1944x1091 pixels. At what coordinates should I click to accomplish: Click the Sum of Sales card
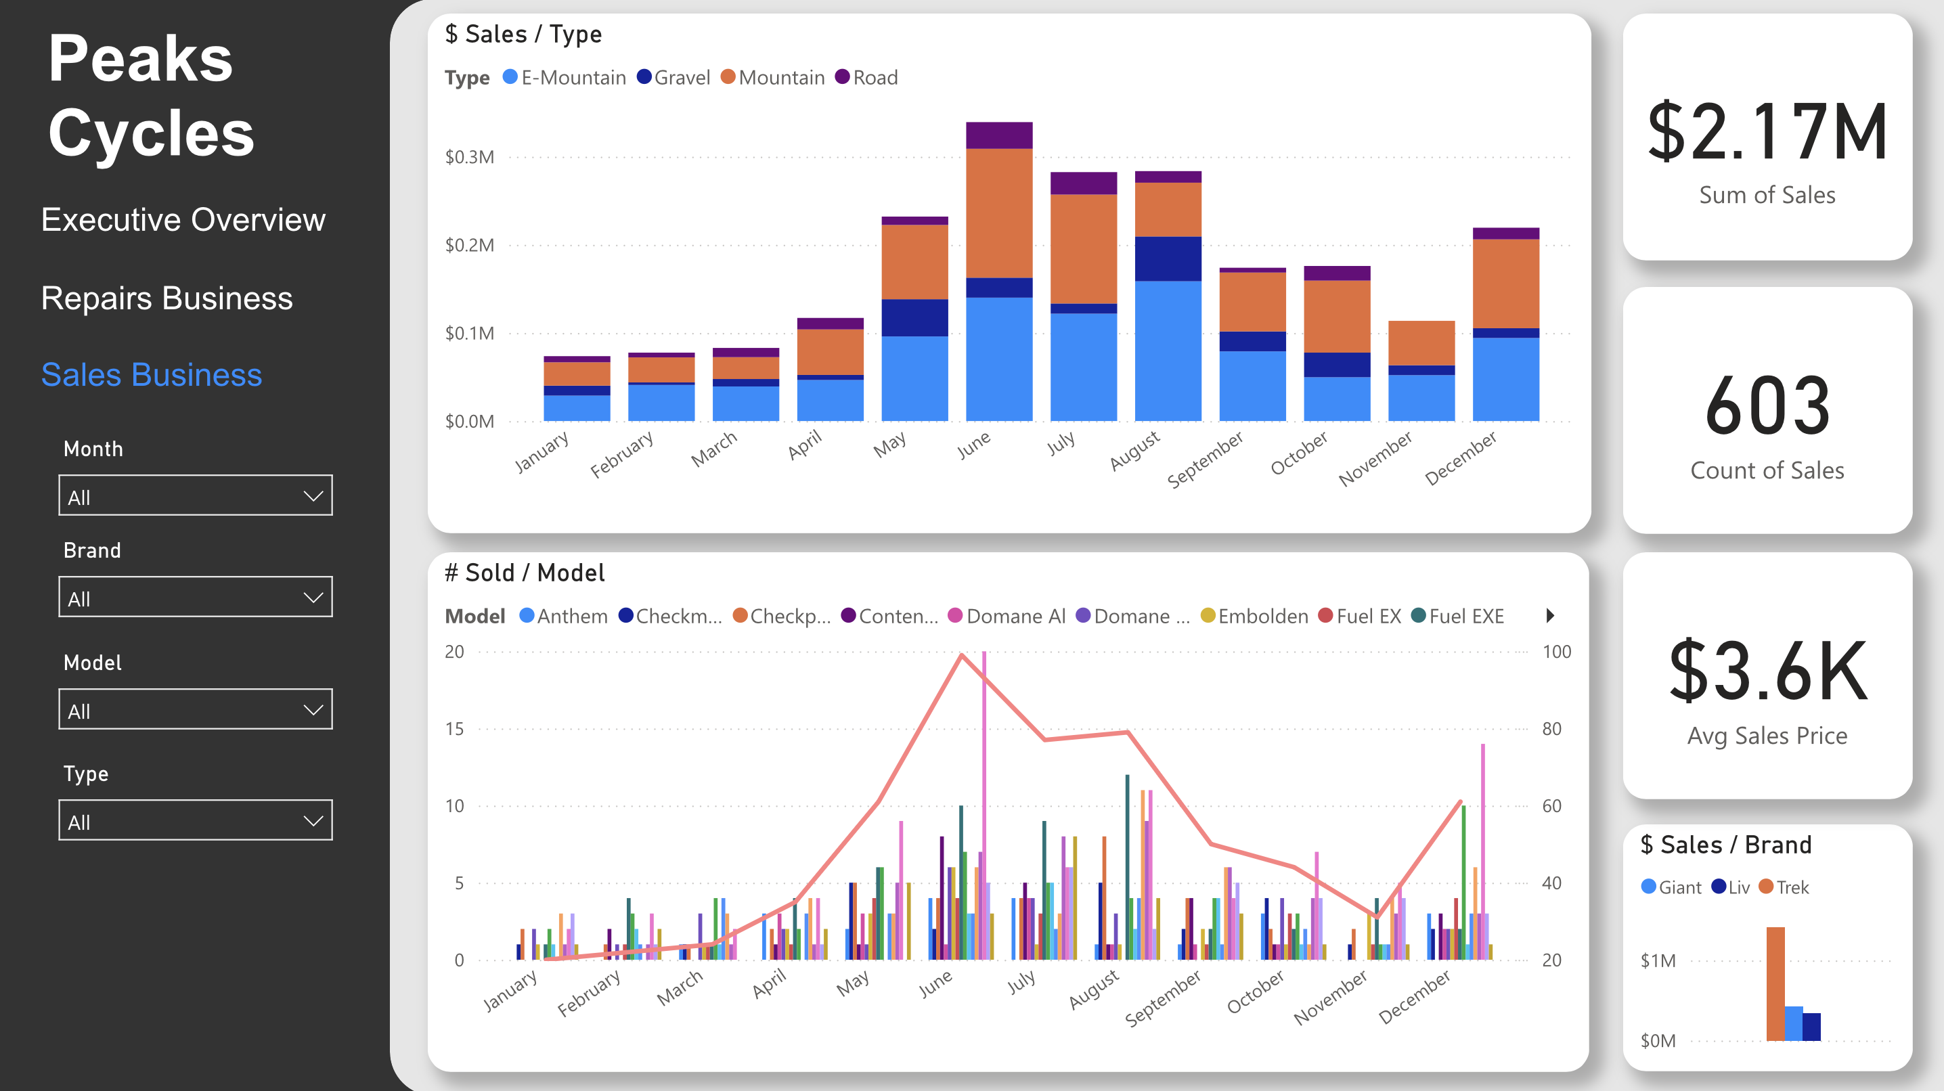pyautogui.click(x=1767, y=137)
